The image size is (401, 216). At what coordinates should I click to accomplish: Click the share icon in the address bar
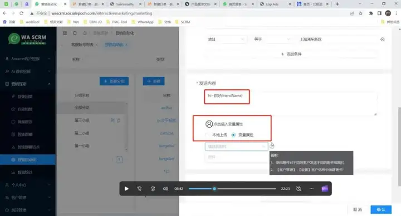pyautogui.click(x=352, y=13)
